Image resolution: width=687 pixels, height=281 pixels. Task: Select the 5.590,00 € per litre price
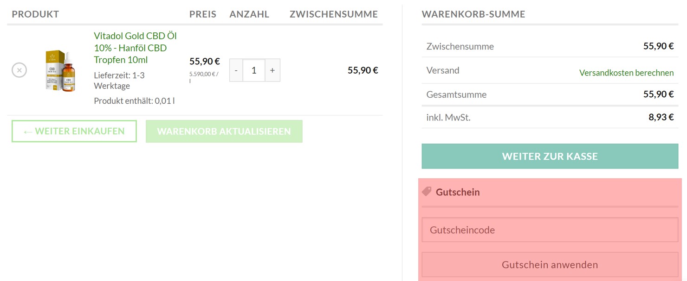coord(204,77)
